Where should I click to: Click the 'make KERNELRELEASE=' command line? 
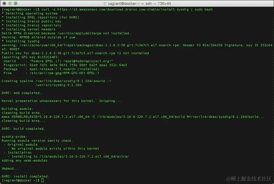pyautogui.click(x=133, y=117)
